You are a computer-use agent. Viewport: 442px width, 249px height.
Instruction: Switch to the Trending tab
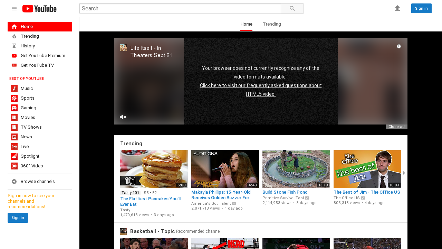pyautogui.click(x=272, y=24)
